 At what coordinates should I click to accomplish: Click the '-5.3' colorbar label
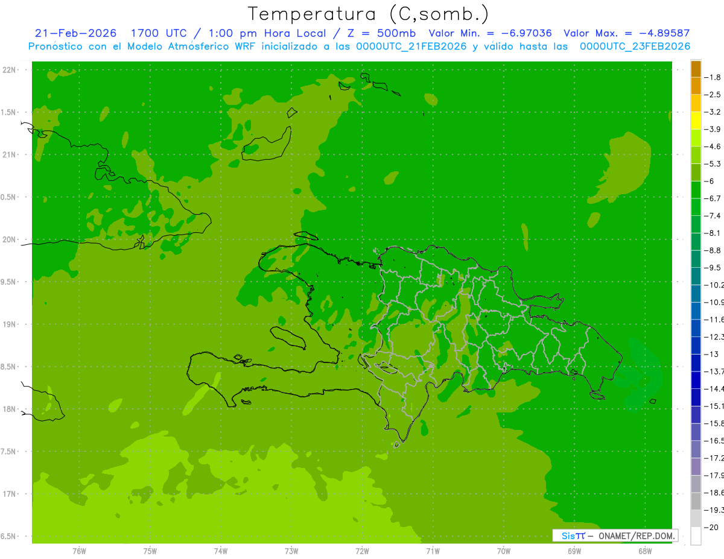pos(714,163)
